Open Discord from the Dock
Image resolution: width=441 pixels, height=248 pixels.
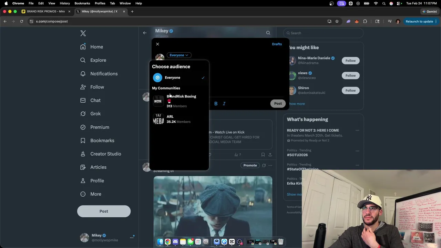point(175,242)
